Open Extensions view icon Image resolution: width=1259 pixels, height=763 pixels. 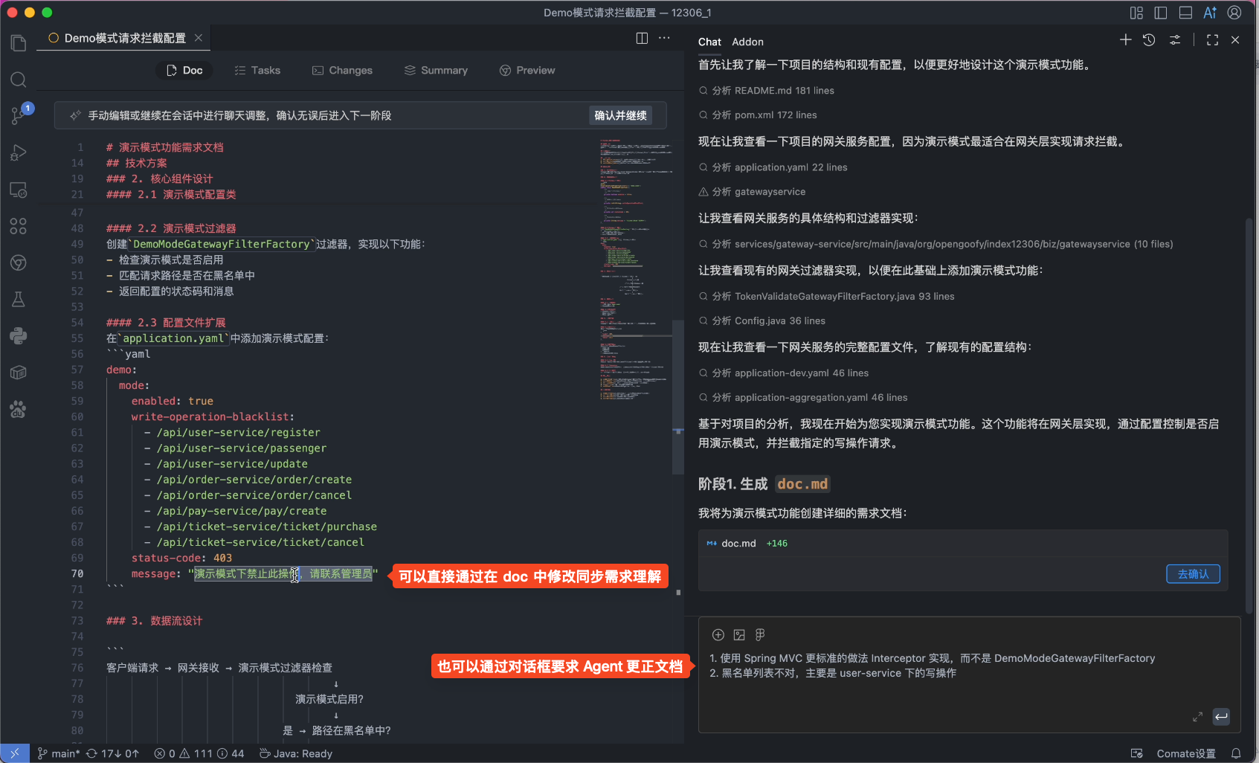[19, 226]
